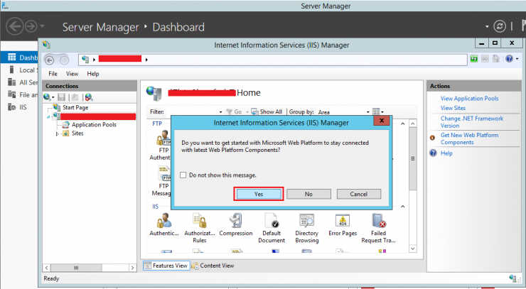This screenshot has width=526, height=289.
Task: Open the Filter dropdown arrow
Action: (220, 112)
